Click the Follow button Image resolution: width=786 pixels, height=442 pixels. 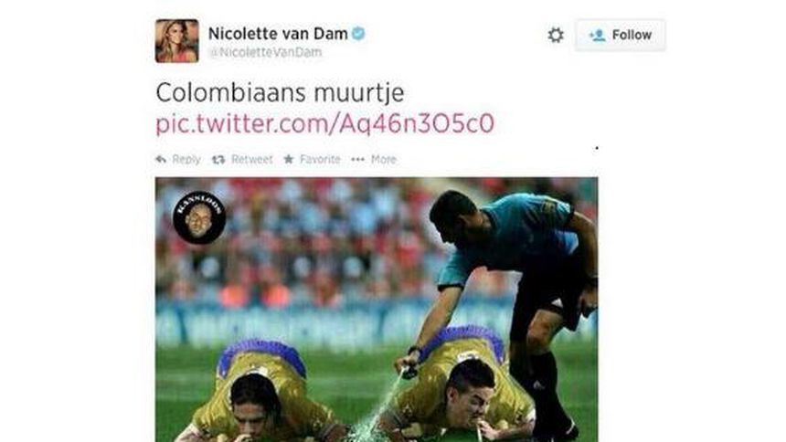621,35
